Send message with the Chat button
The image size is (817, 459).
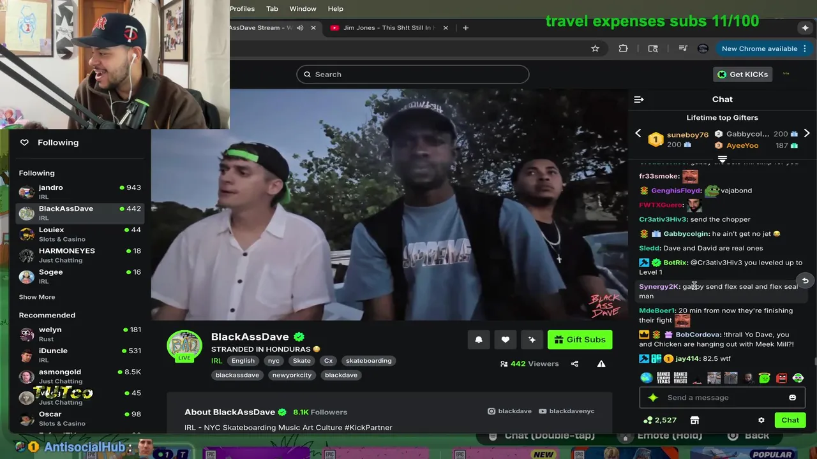(x=790, y=420)
